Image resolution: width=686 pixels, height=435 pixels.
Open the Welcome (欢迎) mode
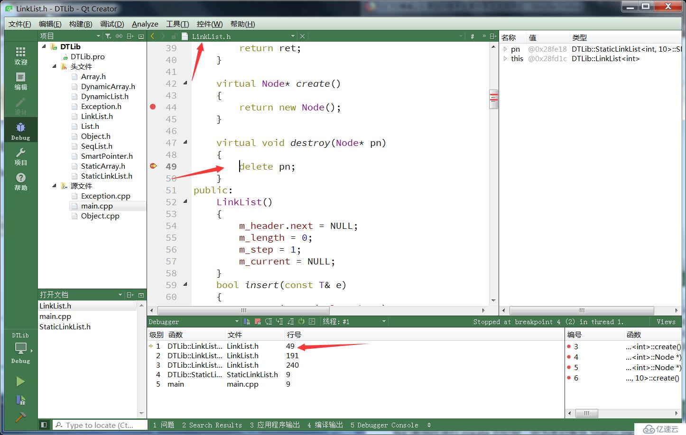tap(20, 55)
